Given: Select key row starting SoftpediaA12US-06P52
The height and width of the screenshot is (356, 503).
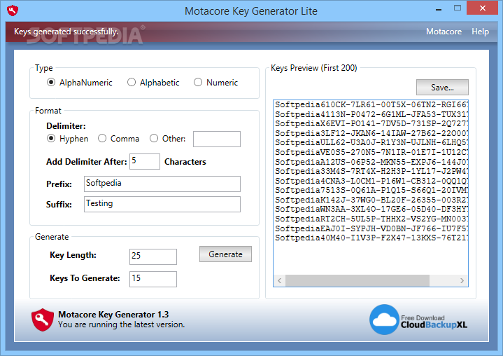Looking at the screenshot, I should tap(371, 162).
